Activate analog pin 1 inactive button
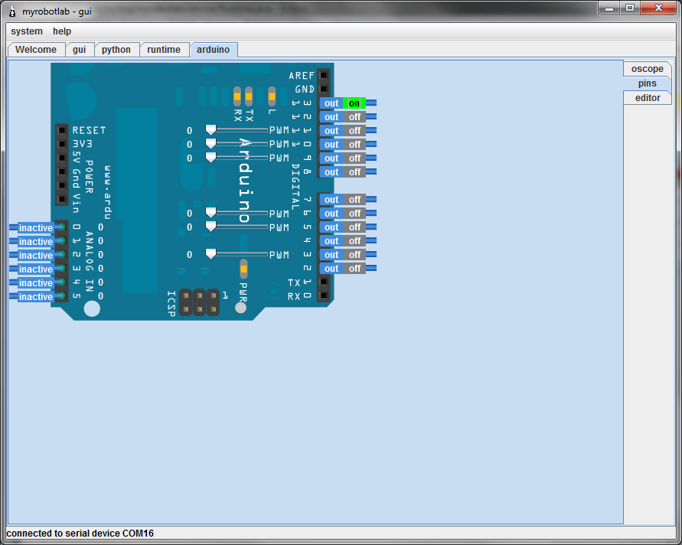The width and height of the screenshot is (682, 545). (x=36, y=241)
